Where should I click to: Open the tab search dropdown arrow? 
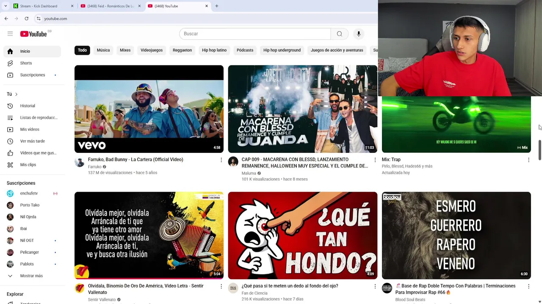pyautogui.click(x=5, y=6)
